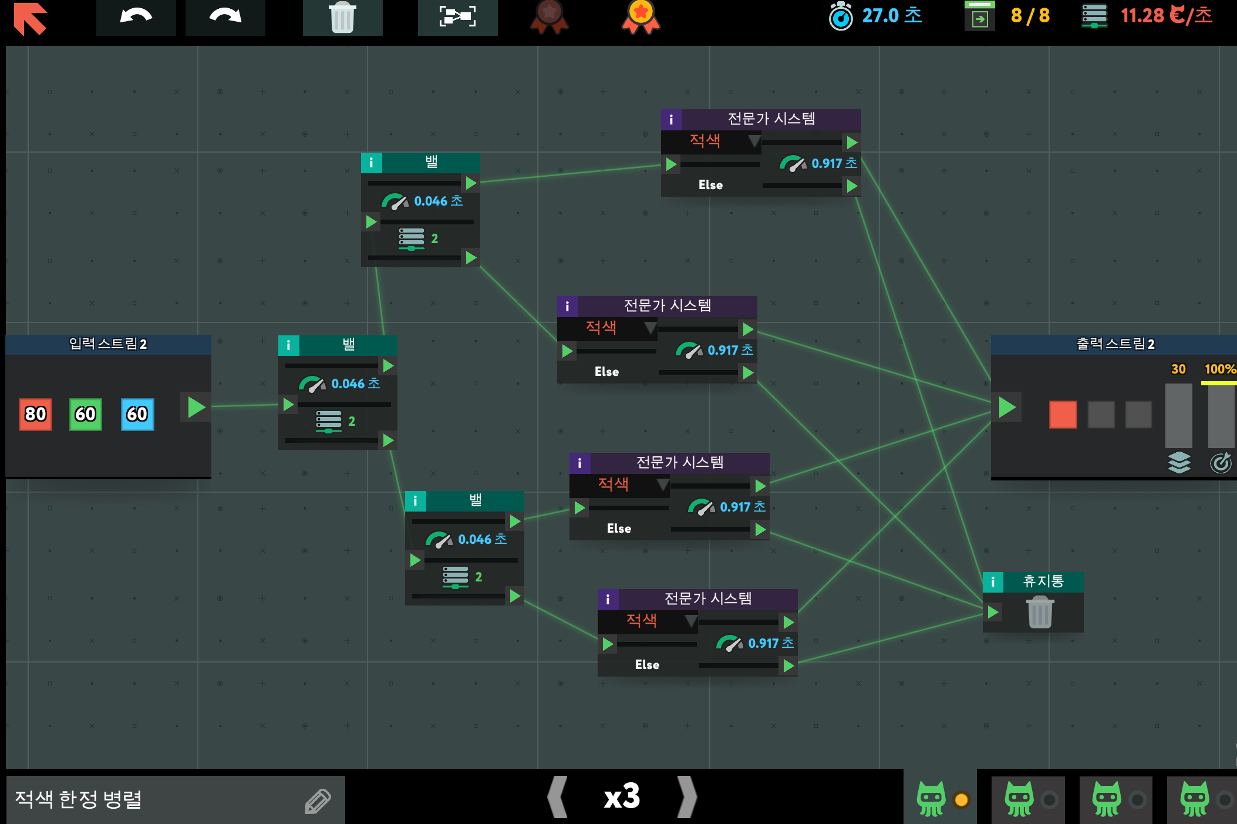This screenshot has height=824, width=1237.
Task: Click the stacked layers icon in 출력 스트림 2
Action: pos(1179,463)
